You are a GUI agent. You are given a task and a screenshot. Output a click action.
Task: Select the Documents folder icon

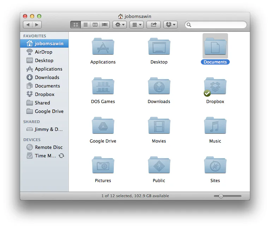(215, 47)
